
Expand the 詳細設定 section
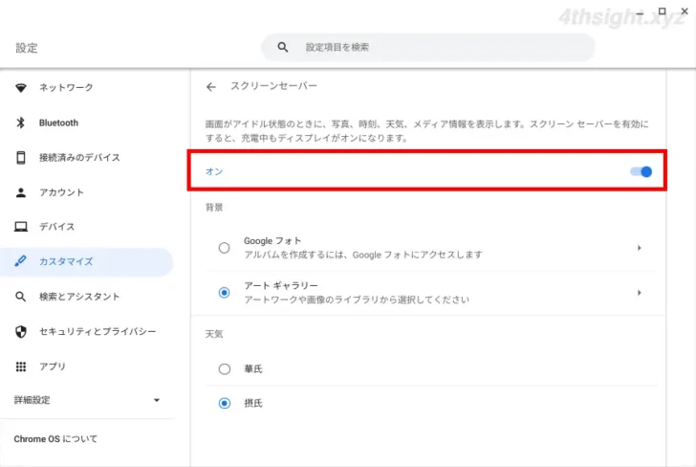point(87,400)
